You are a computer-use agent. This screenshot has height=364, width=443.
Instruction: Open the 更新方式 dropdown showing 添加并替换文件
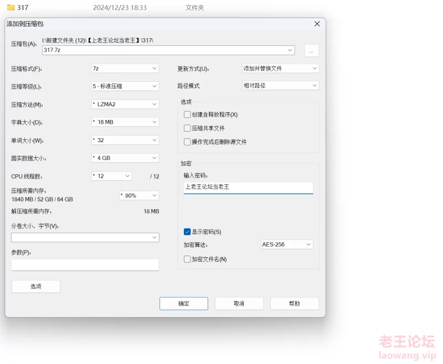click(281, 69)
